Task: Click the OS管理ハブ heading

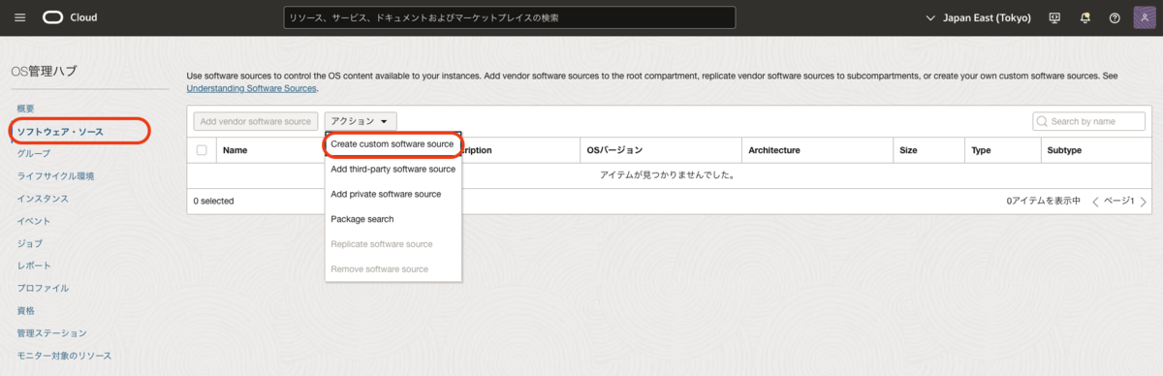Action: [44, 71]
